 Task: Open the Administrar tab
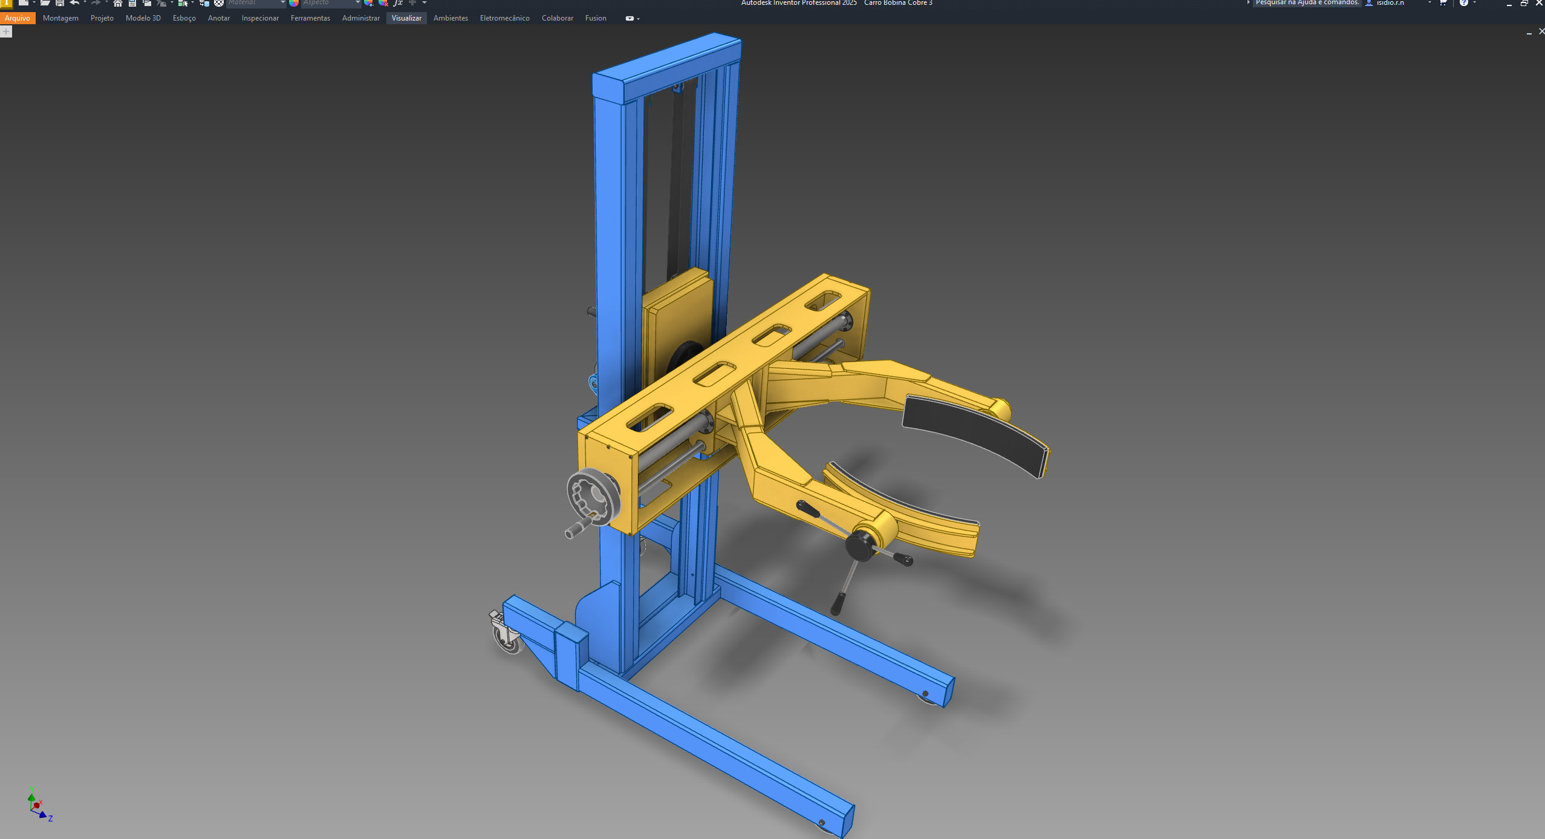[361, 18]
